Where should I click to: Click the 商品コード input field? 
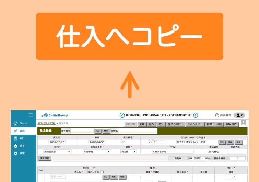point(58,176)
